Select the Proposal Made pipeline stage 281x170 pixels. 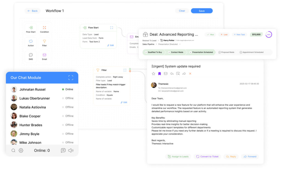(226, 52)
